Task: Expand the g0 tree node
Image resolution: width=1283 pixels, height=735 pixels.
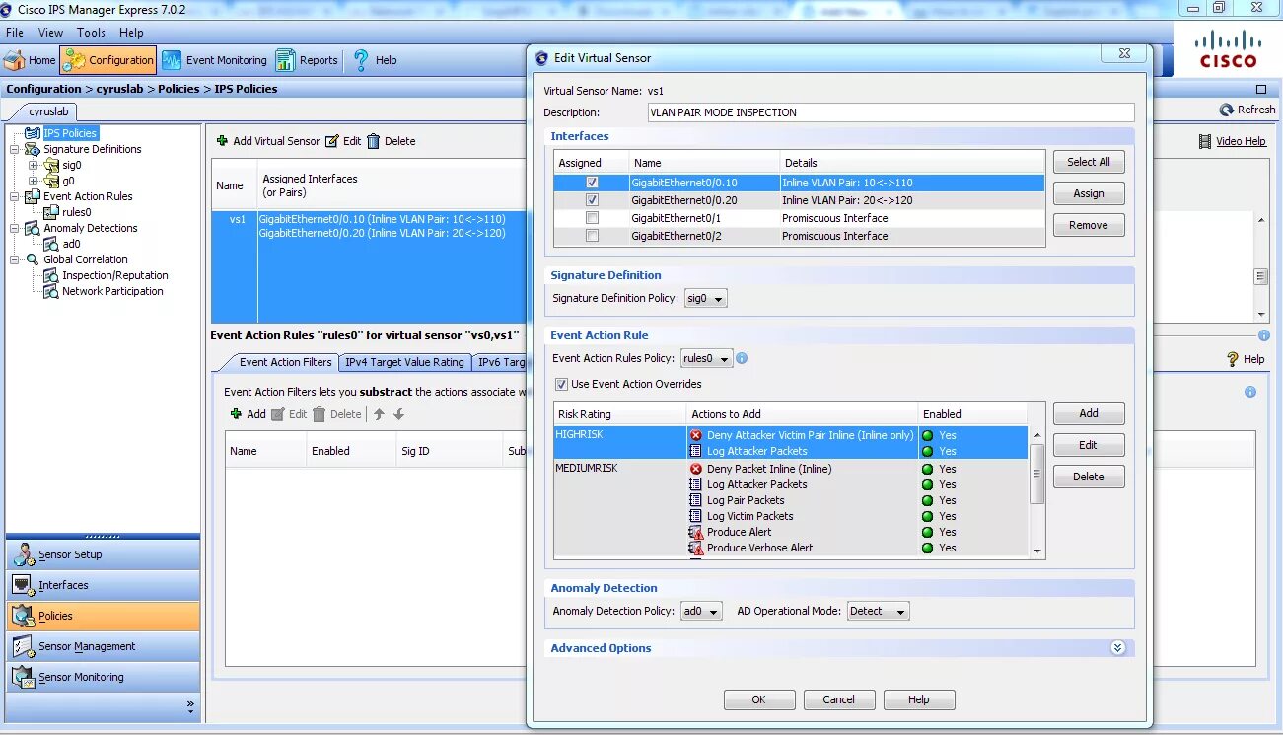Action: tap(33, 181)
